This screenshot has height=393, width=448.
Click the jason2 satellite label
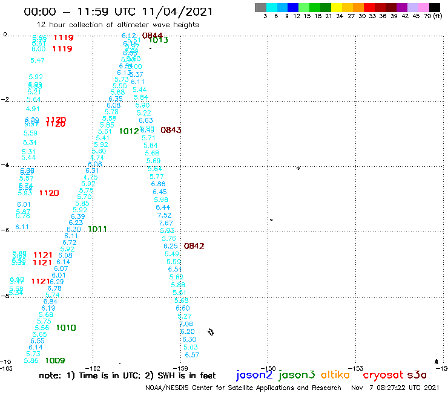click(254, 375)
